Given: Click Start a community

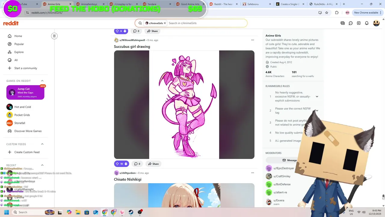Looking at the screenshot, I should pyautogui.click(x=26, y=68).
